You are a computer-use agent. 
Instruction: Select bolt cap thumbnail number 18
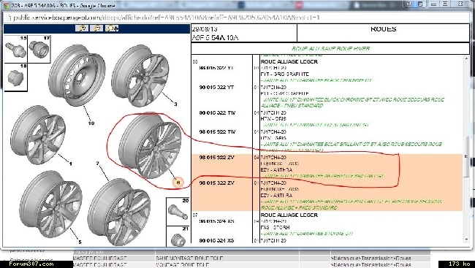(15, 77)
